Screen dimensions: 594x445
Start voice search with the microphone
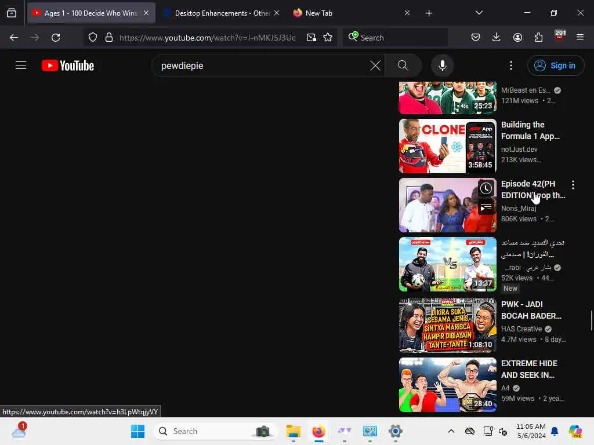click(x=442, y=65)
